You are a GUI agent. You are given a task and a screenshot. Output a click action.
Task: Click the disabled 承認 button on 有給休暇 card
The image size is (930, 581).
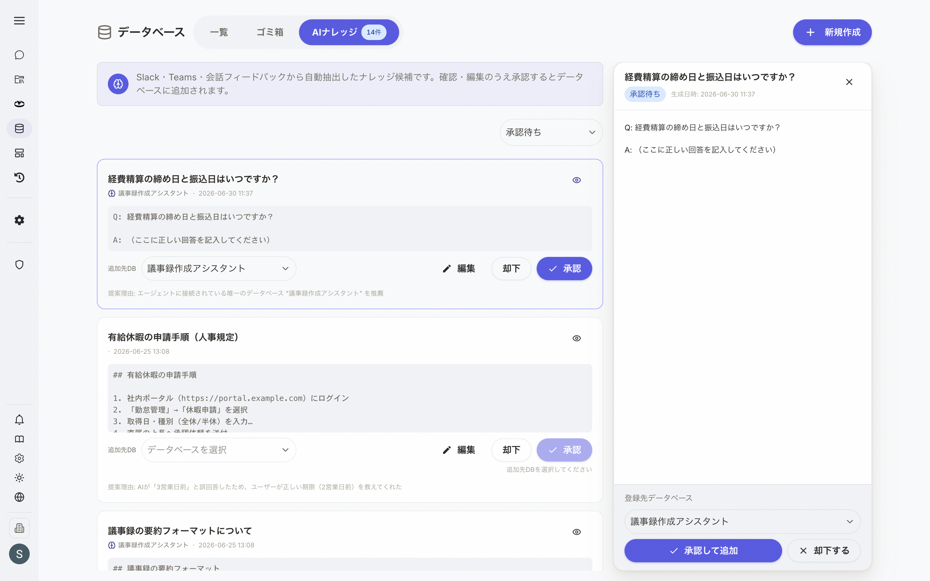coord(564,450)
